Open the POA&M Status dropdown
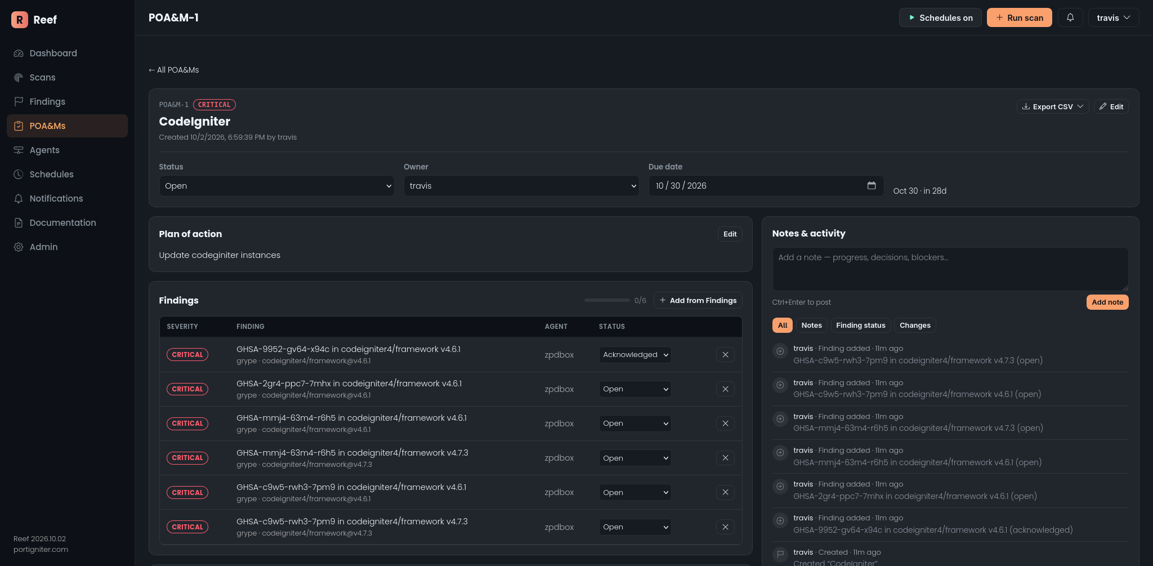The image size is (1153, 566). pos(277,186)
